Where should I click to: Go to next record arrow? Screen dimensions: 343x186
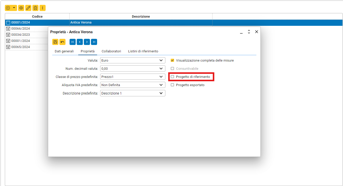(x=87, y=42)
